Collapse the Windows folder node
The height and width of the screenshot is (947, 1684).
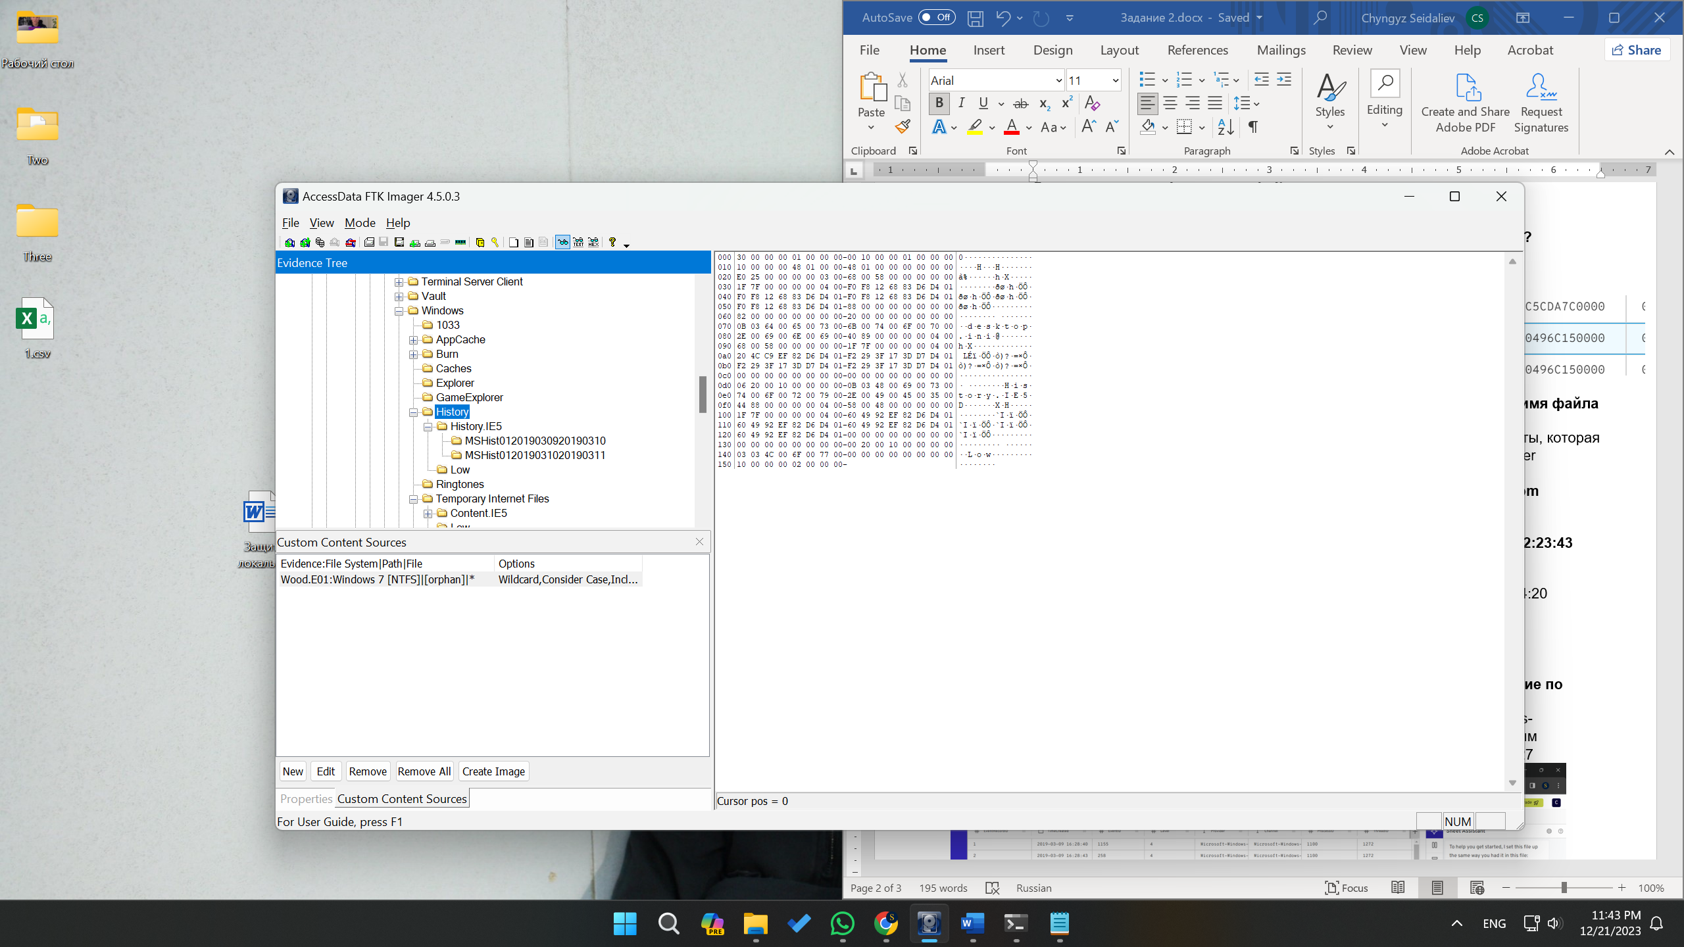[x=399, y=311]
